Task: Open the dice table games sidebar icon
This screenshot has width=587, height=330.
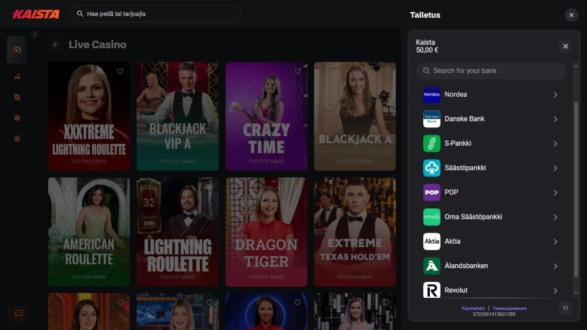Action: (17, 117)
